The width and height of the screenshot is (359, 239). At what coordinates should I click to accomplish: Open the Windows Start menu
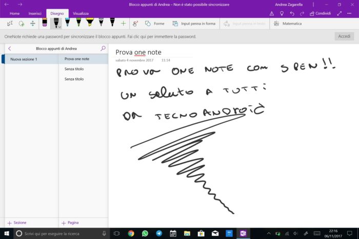pos(7,233)
